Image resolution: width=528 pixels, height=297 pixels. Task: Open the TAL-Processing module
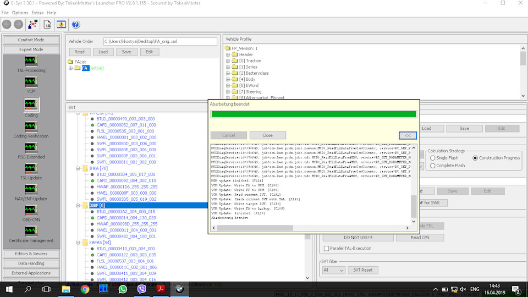click(31, 61)
